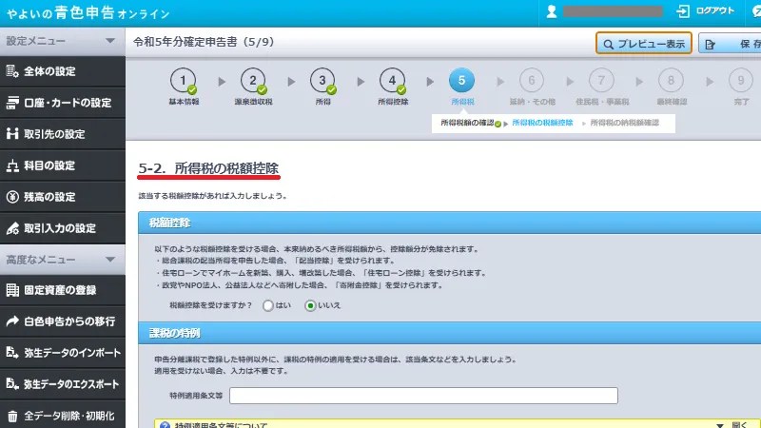
Task: Click the 取引先の設定 people icon
Action: [x=12, y=134]
